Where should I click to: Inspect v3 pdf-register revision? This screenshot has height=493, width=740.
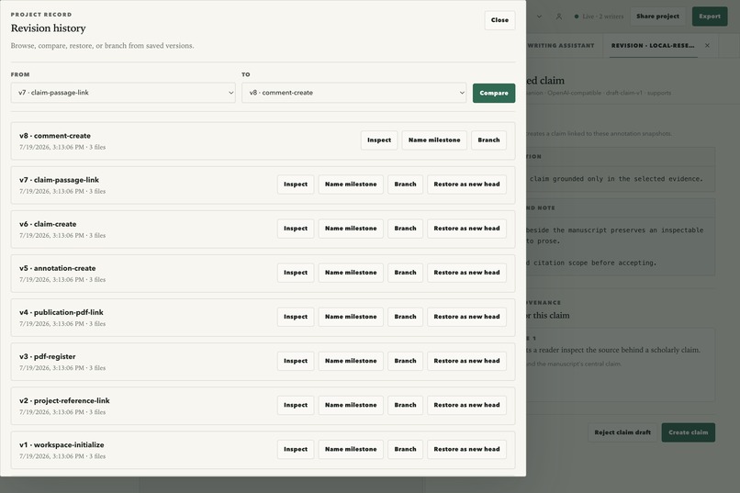(296, 361)
